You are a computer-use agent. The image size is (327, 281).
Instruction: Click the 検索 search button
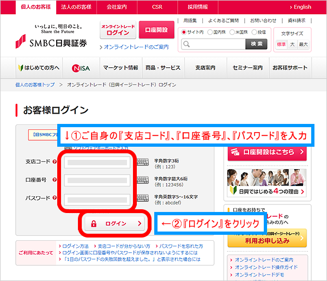256,44
